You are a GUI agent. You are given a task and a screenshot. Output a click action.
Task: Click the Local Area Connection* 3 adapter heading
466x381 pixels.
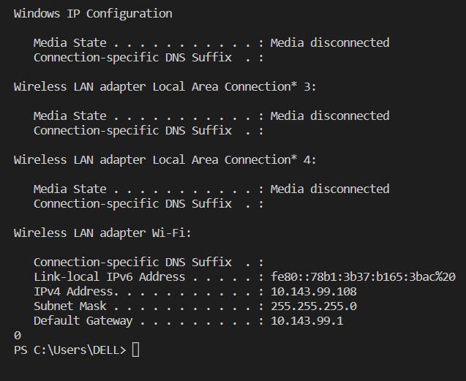pos(165,86)
